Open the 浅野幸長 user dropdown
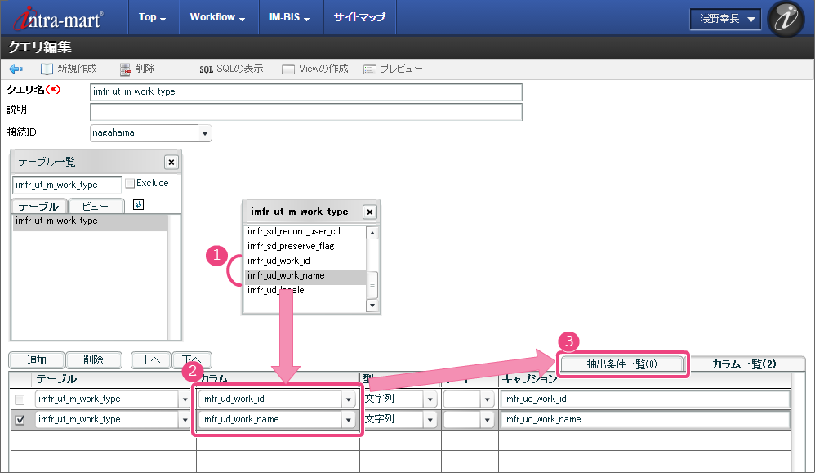This screenshot has width=815, height=473. tap(726, 20)
